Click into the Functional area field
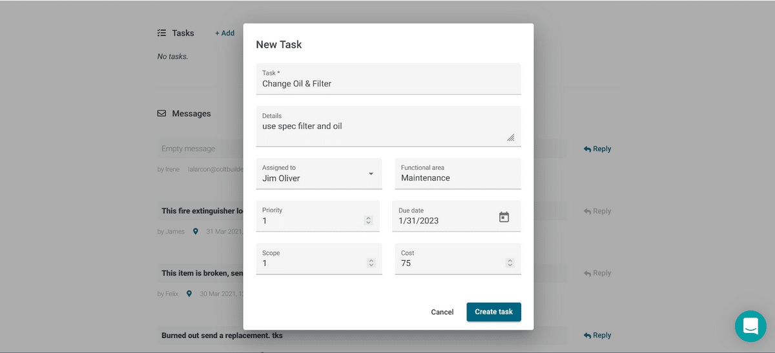 click(x=457, y=178)
